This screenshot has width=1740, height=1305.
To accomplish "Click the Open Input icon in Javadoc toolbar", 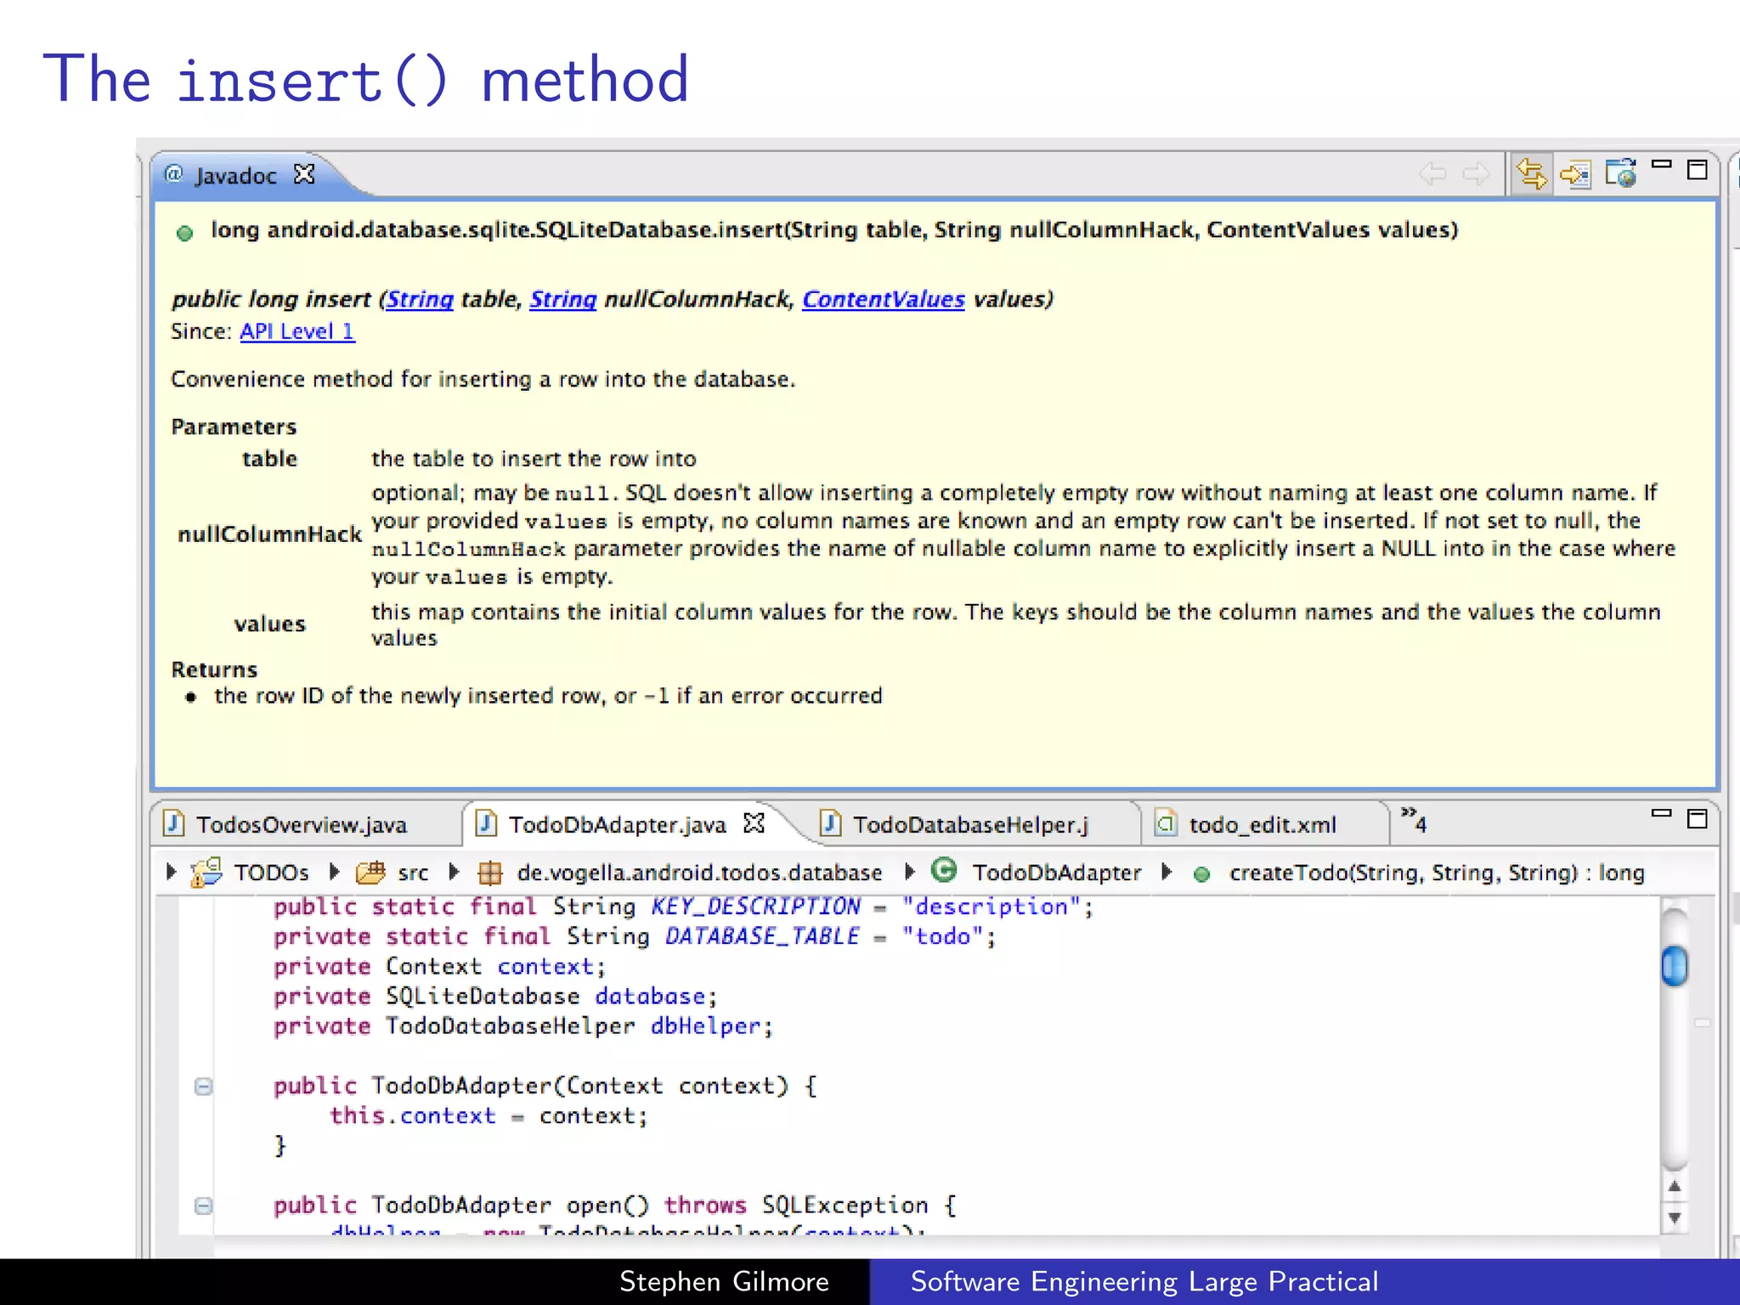I will [1576, 174].
